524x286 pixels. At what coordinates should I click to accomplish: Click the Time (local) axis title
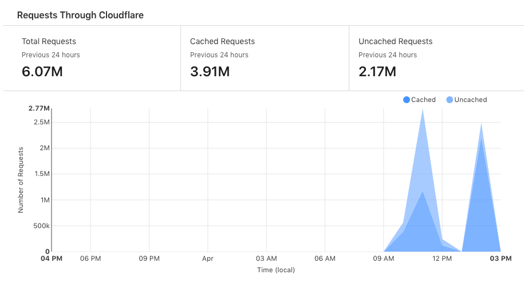point(275,270)
